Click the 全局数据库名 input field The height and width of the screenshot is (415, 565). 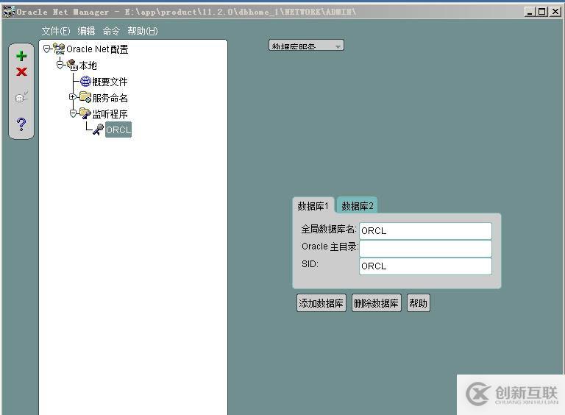(425, 231)
